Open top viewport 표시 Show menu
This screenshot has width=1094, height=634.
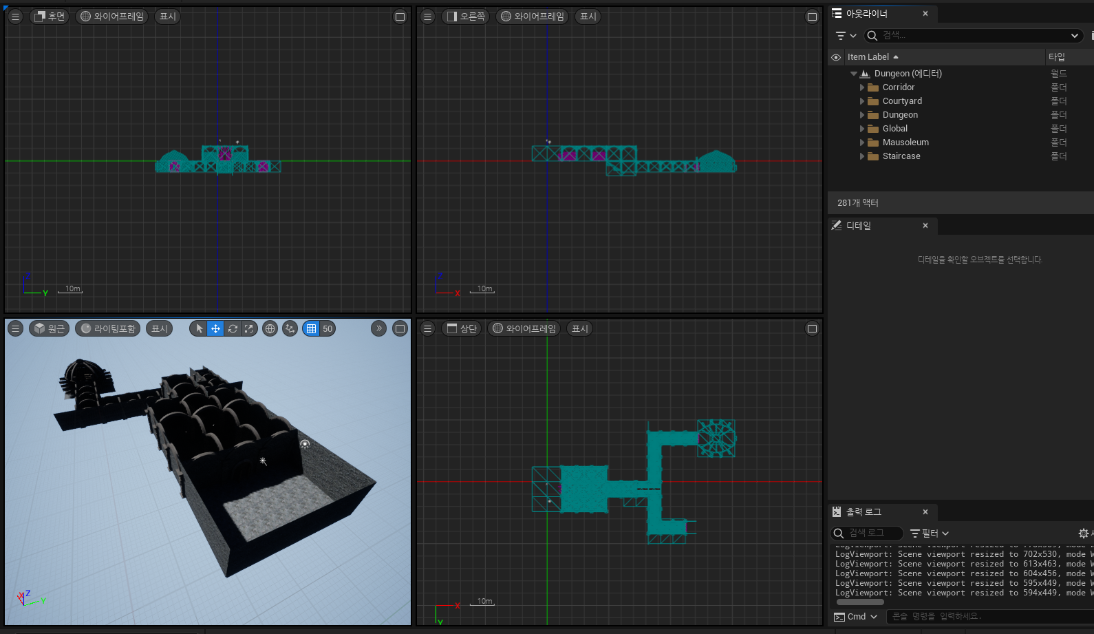pos(580,329)
